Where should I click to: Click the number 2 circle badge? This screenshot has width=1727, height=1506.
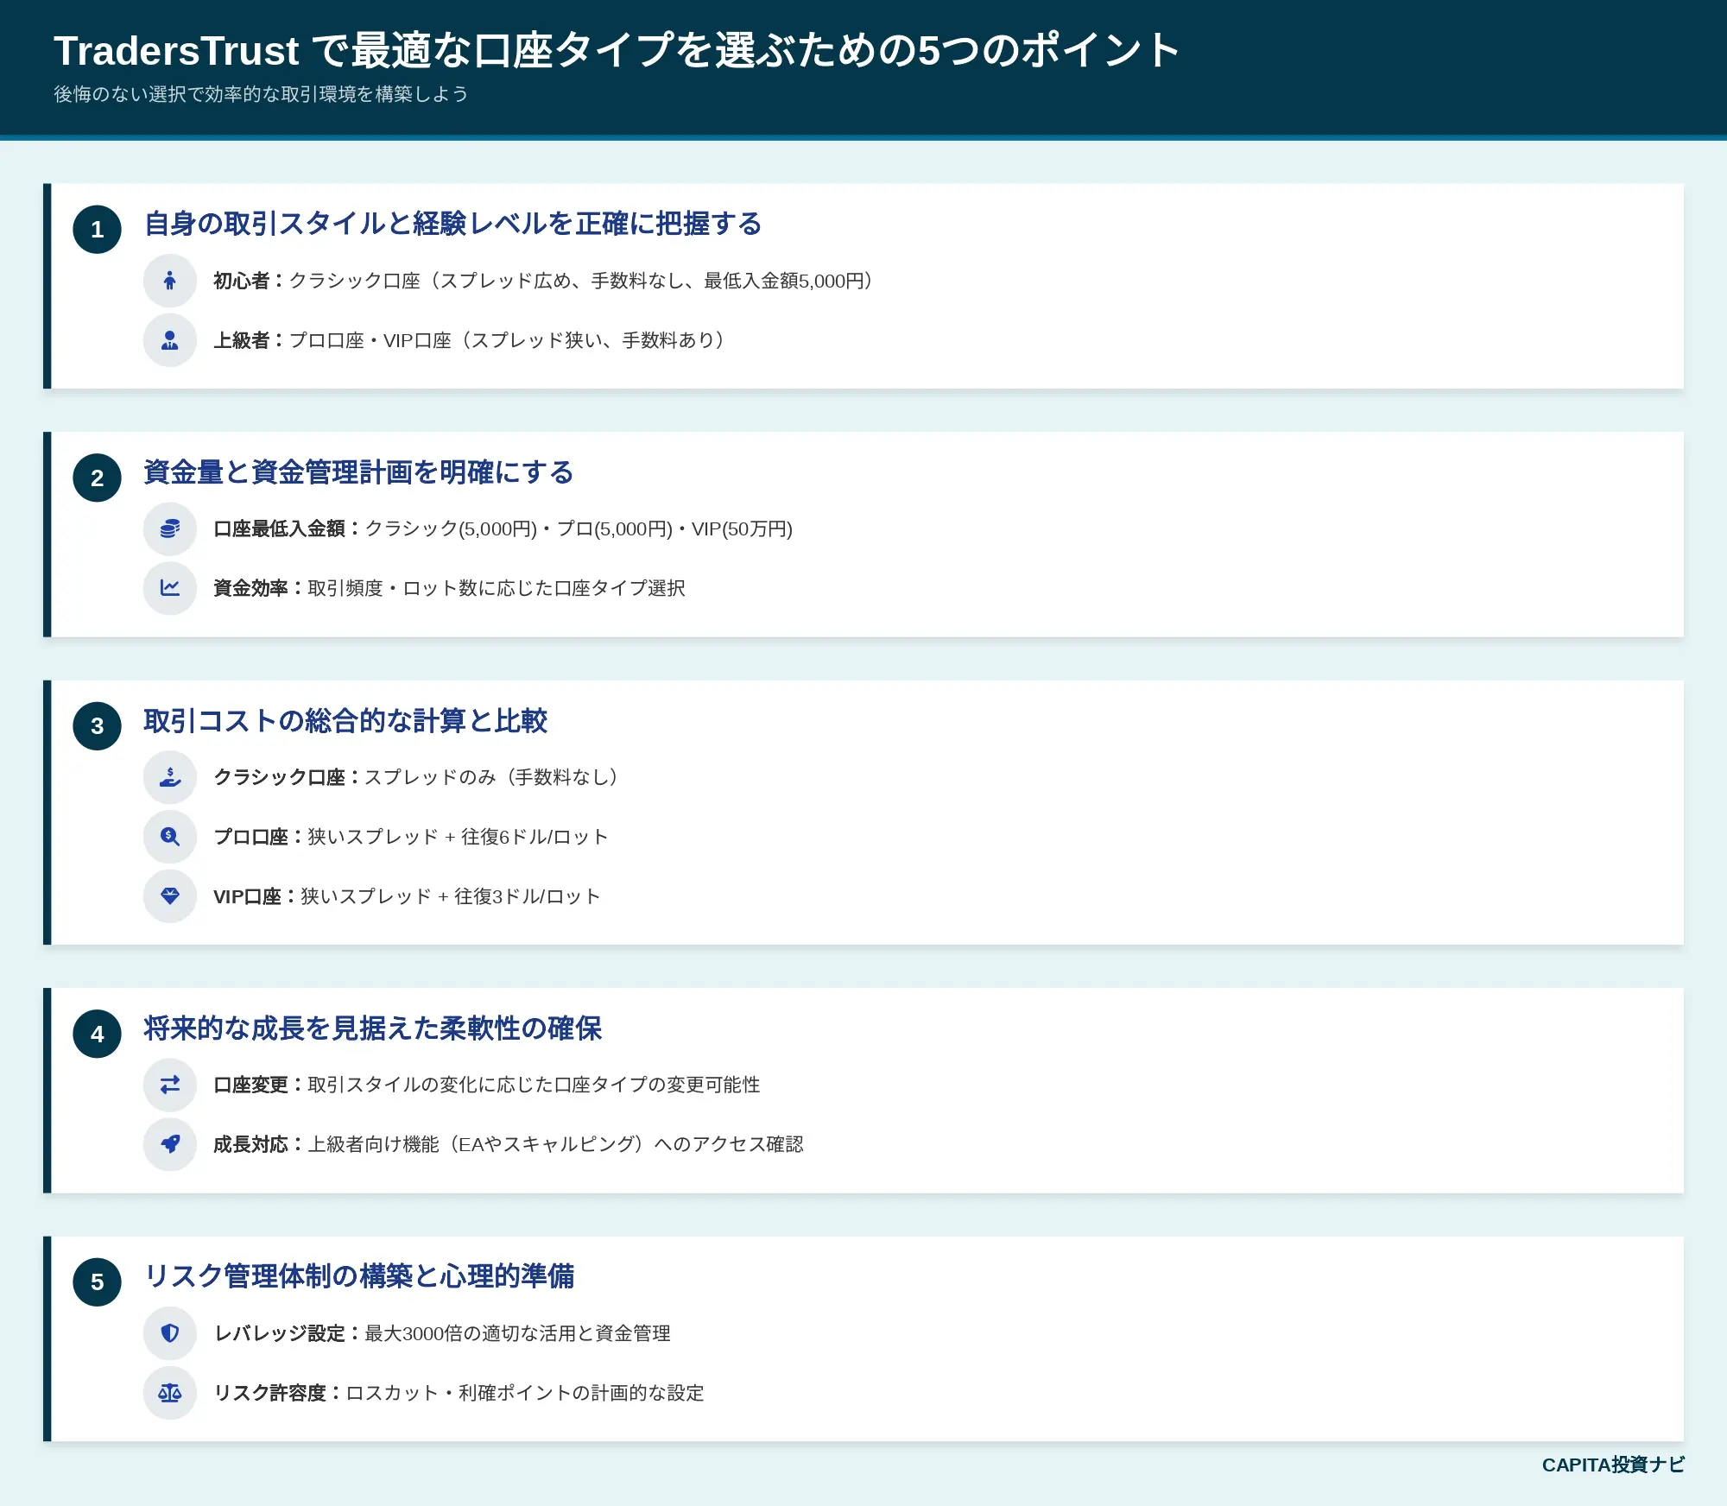tap(98, 478)
